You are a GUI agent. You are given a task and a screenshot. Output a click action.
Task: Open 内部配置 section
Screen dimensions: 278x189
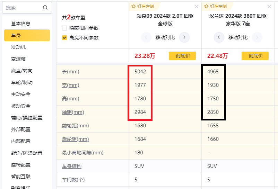[21, 141]
